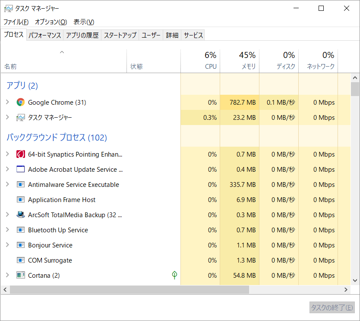
Task: Select the タスク マネージャー app icon
Action: [20, 117]
